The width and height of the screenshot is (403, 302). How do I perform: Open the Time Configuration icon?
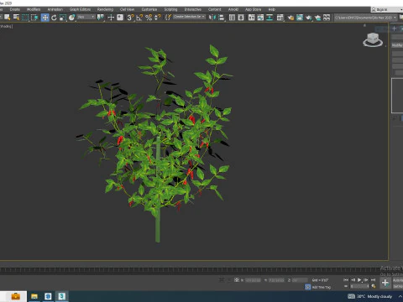click(x=374, y=286)
